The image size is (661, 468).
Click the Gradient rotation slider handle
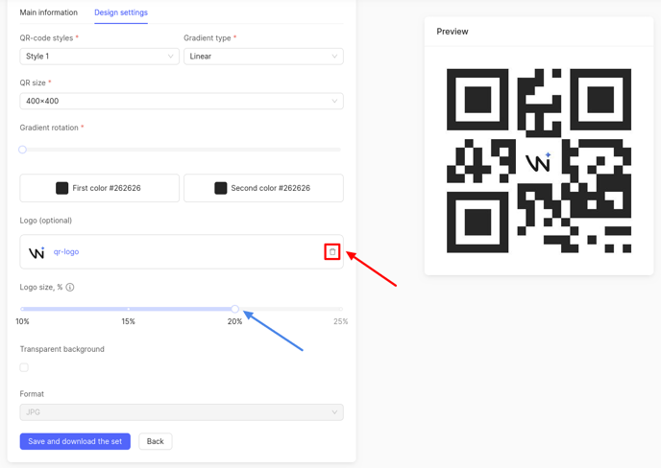(x=23, y=150)
